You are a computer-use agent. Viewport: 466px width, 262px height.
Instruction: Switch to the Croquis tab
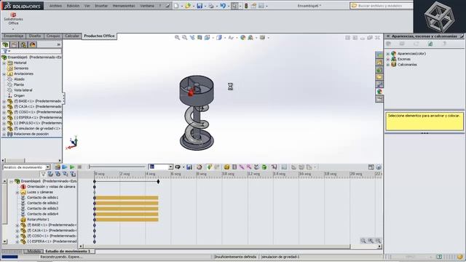click(x=53, y=36)
